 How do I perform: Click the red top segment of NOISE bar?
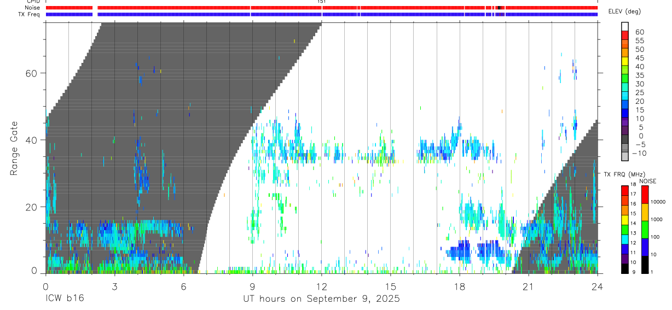tap(645, 194)
